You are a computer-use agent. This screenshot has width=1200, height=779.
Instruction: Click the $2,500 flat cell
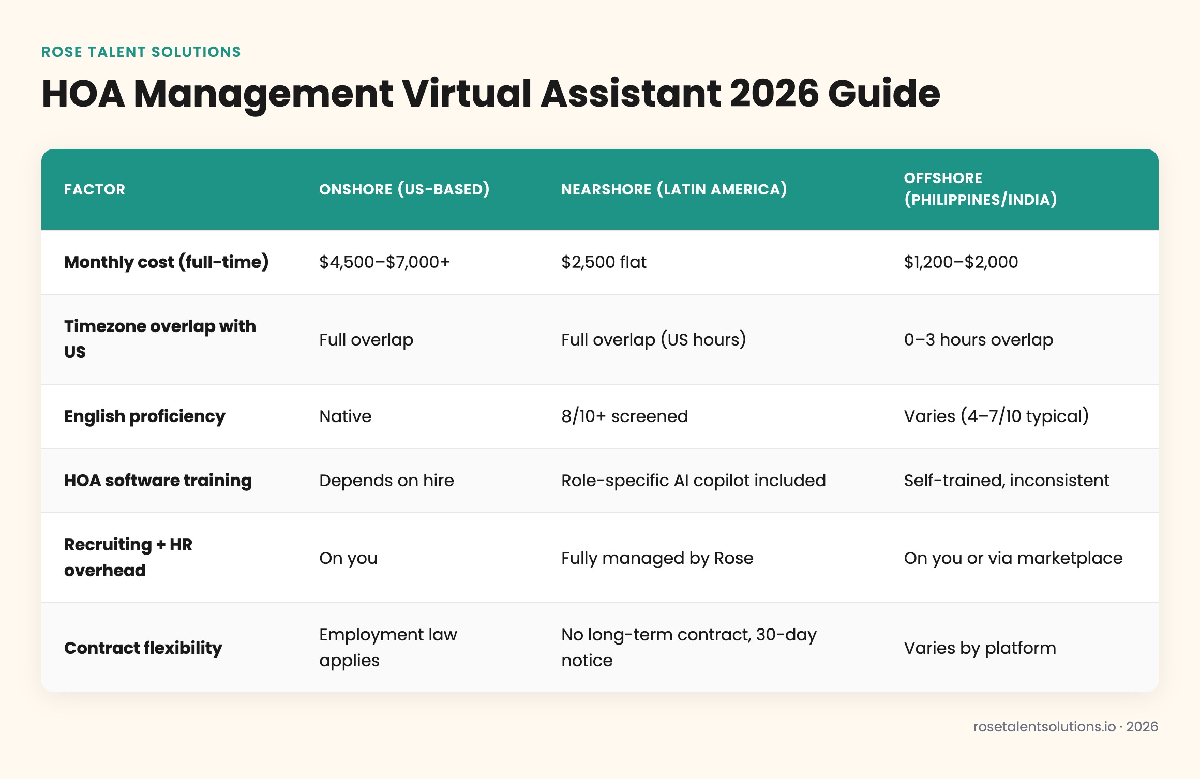click(x=604, y=262)
